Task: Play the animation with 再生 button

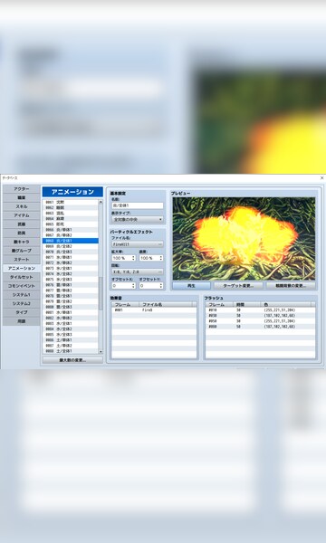Action: point(192,286)
